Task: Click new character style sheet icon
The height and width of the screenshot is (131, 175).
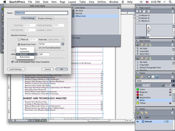Action: coord(138,58)
